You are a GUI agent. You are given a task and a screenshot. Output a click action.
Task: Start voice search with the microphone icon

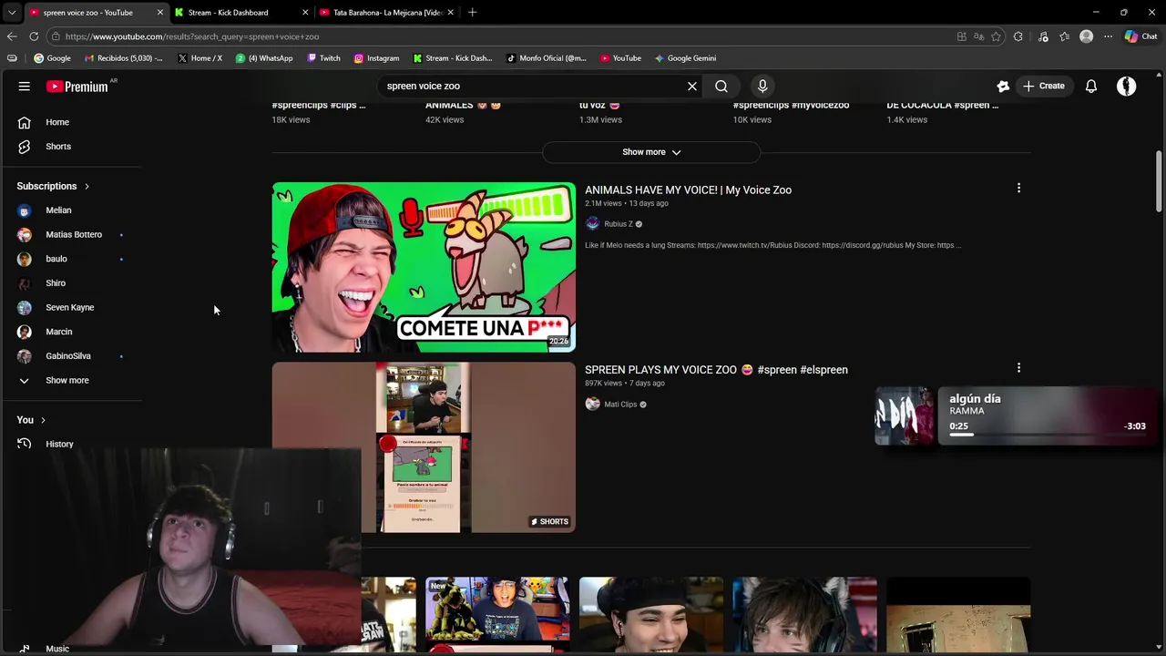coord(762,87)
